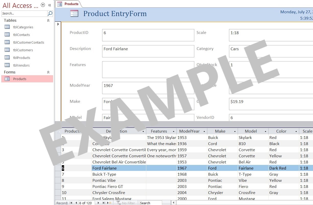313x205 pixels.
Task: Click the Search box in record navigation
Action: click(x=150, y=203)
